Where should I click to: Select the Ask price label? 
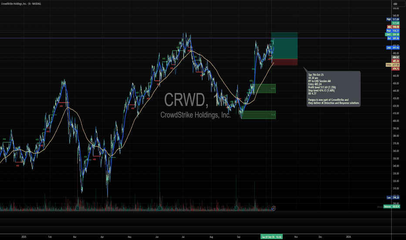click(394, 27)
